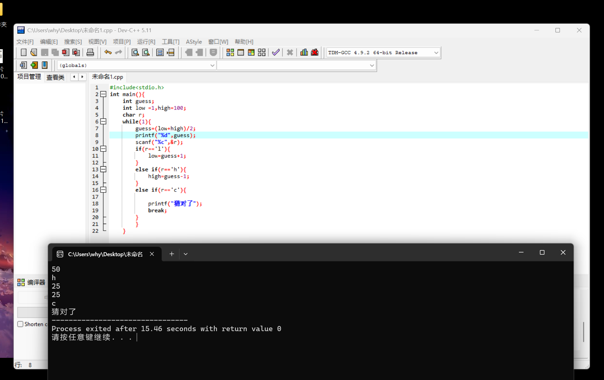Click the Compile & Run multicolor window icon

click(x=251, y=53)
